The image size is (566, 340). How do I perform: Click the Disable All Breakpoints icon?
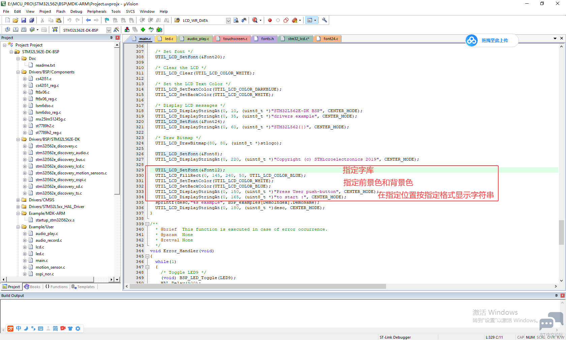click(286, 20)
